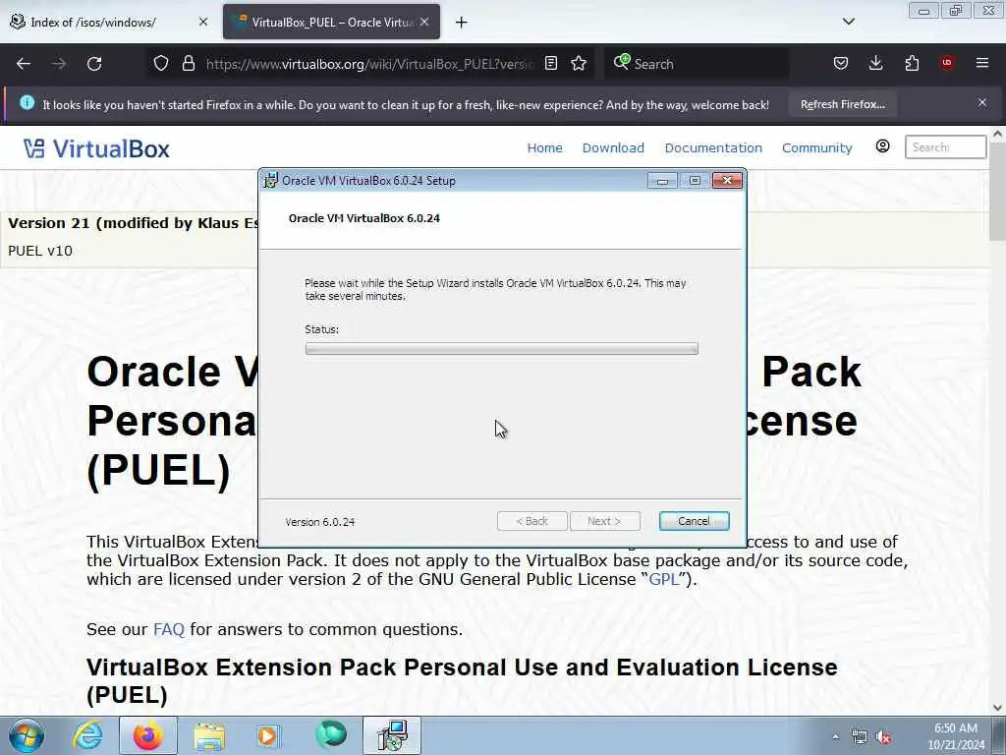1006x755 pixels.
Task: Dismiss the Firefox notification bar
Action: (982, 102)
